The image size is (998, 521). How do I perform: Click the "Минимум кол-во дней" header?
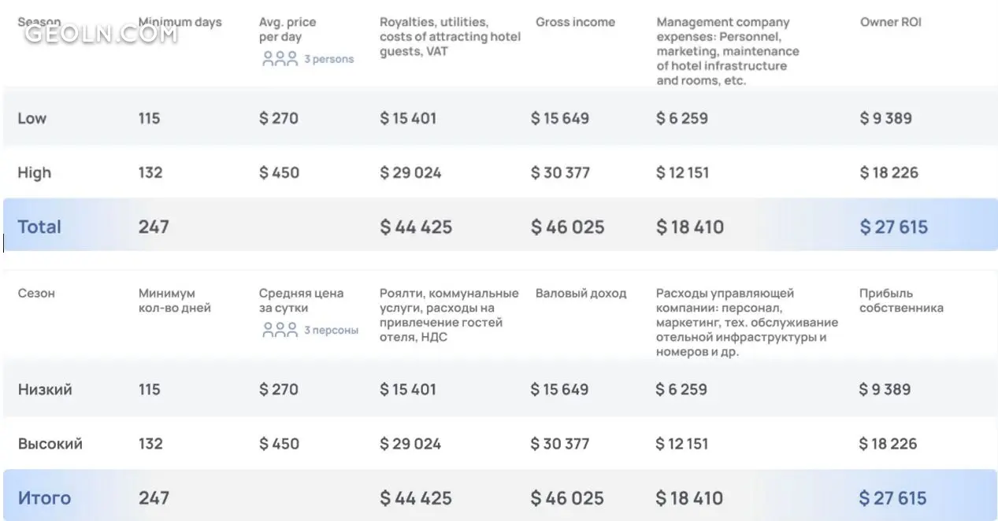(175, 301)
